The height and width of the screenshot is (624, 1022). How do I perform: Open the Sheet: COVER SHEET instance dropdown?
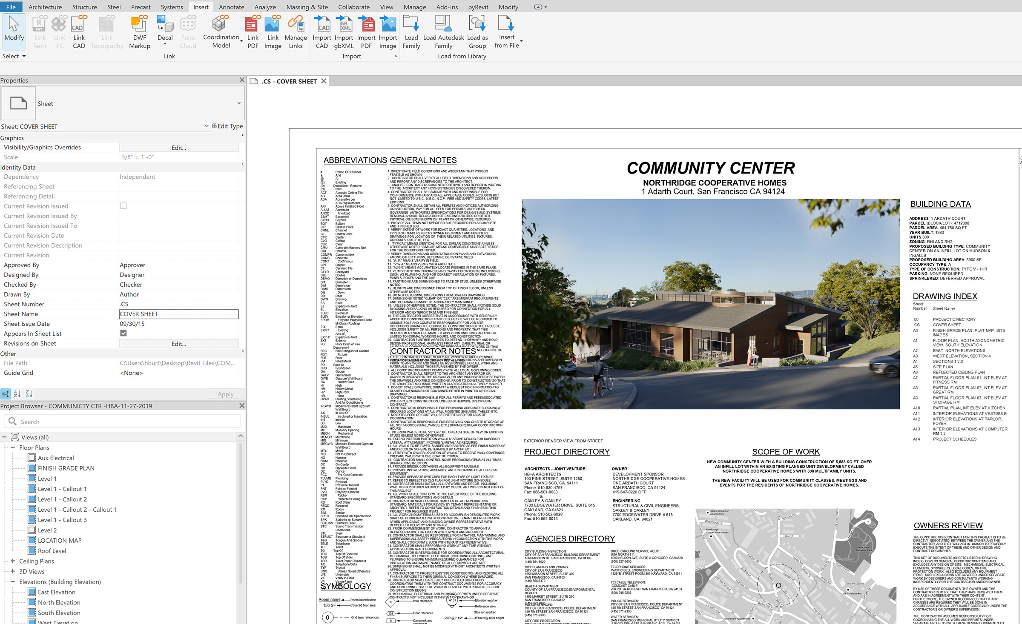[207, 126]
